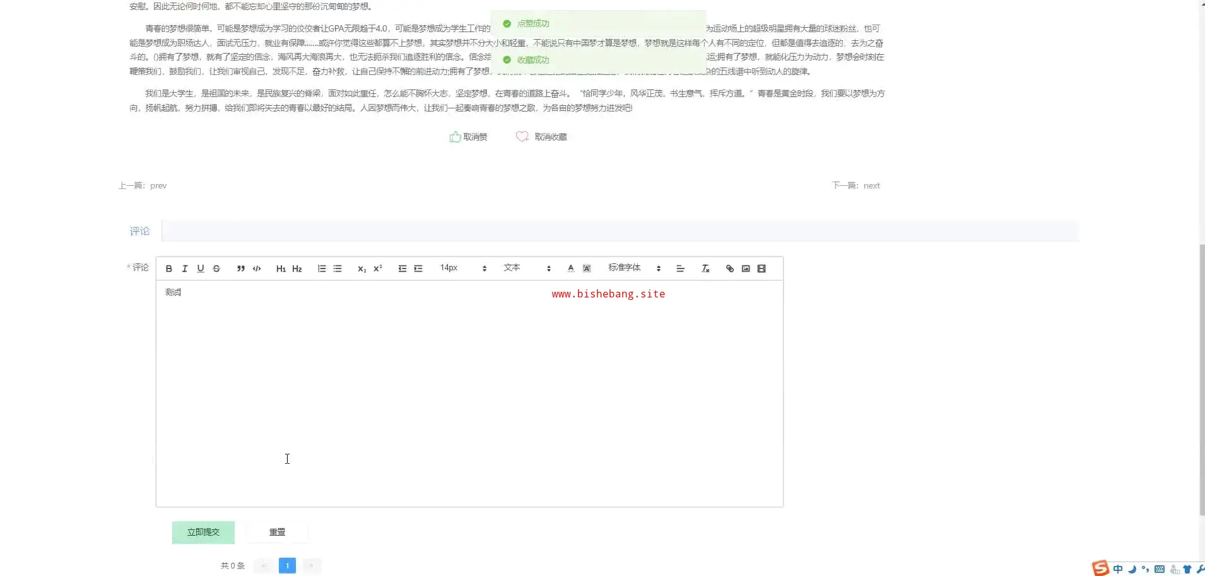Screen dimensions: 1205x576
Task: Go to the next article link
Action: tap(855, 185)
